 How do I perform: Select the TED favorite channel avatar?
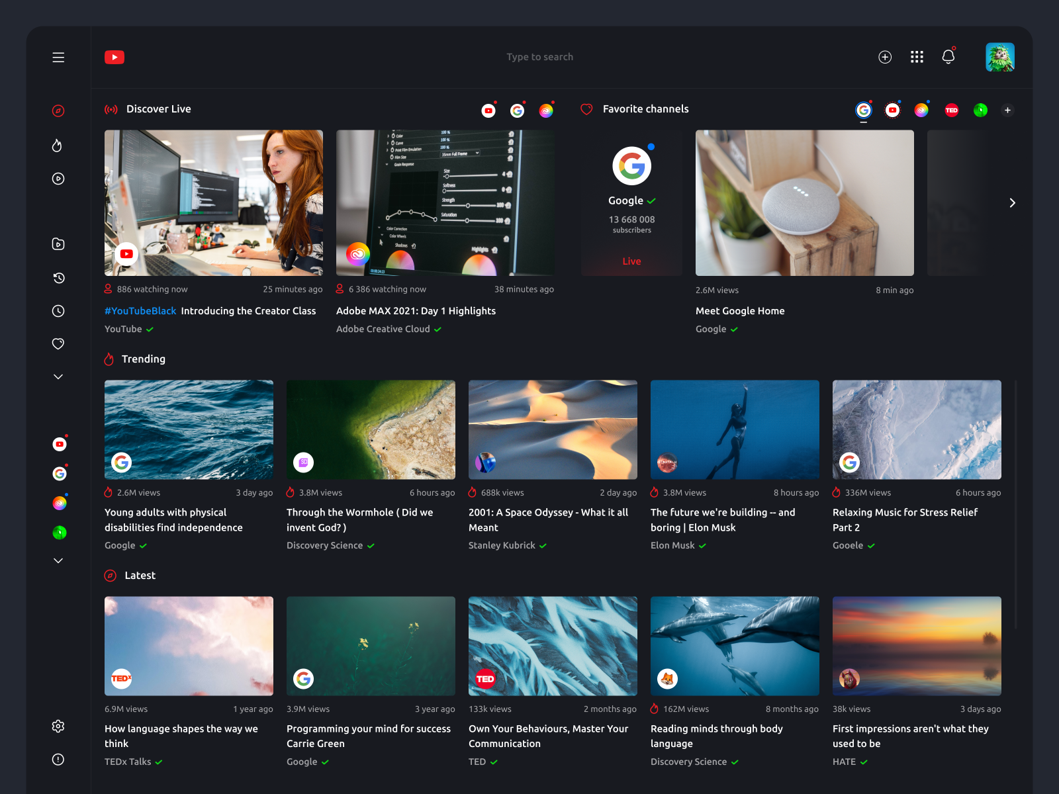click(951, 110)
